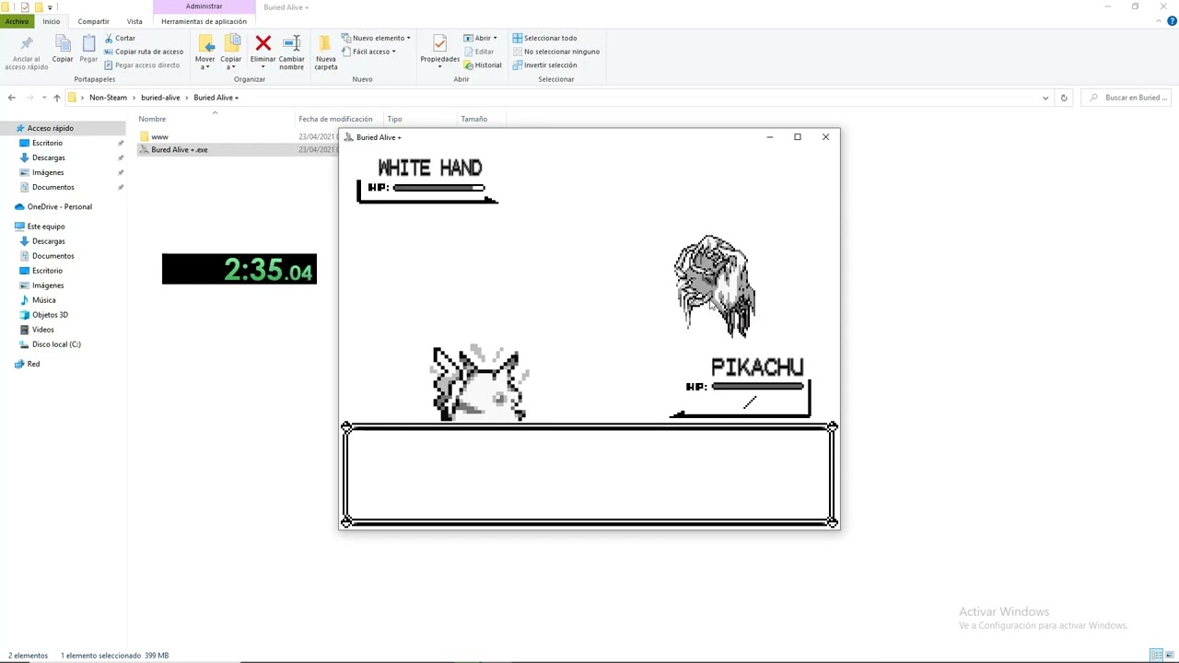Screen dimensions: 1179x663
Task: Go up one folder level arrow
Action: coord(56,98)
